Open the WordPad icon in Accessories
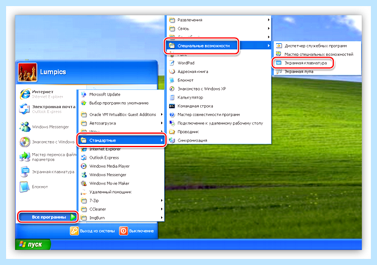 tap(172, 63)
